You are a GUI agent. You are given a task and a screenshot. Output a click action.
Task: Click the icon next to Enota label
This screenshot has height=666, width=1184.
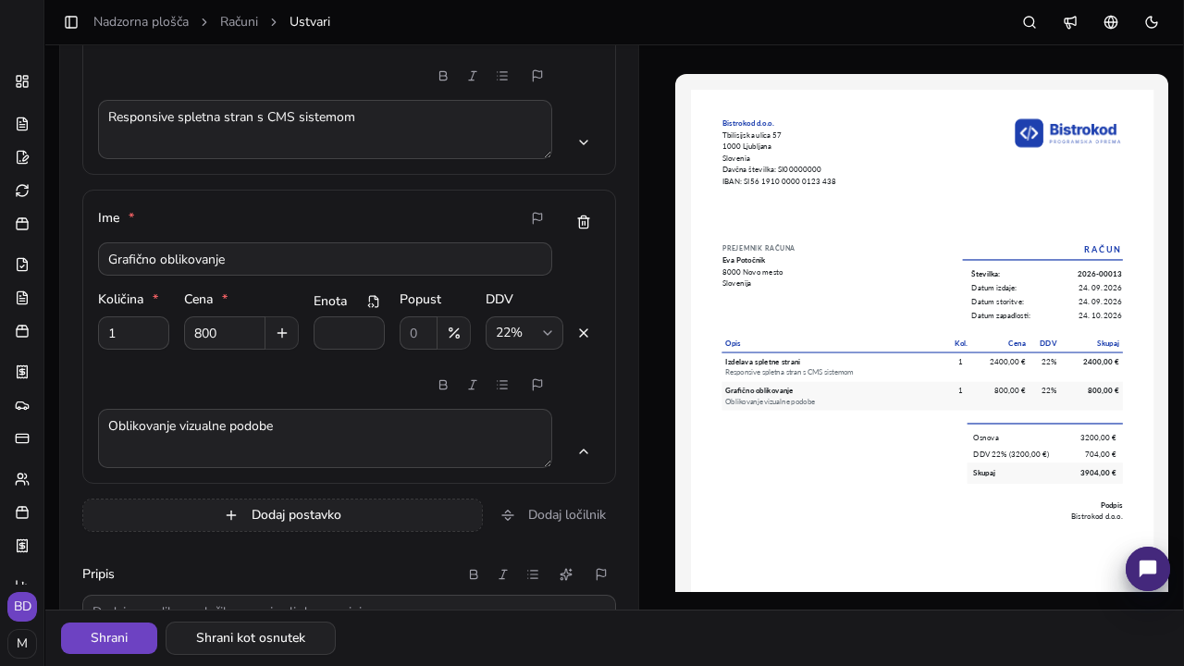pos(374,302)
